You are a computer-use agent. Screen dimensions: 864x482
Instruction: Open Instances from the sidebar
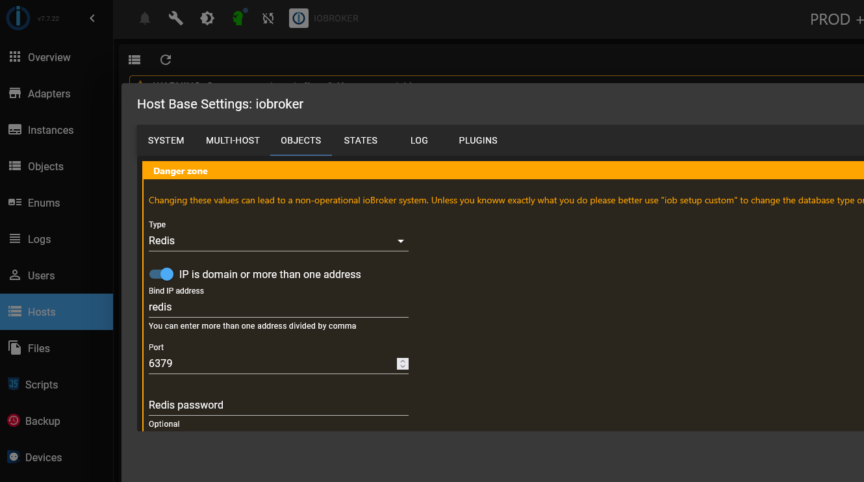click(x=50, y=130)
